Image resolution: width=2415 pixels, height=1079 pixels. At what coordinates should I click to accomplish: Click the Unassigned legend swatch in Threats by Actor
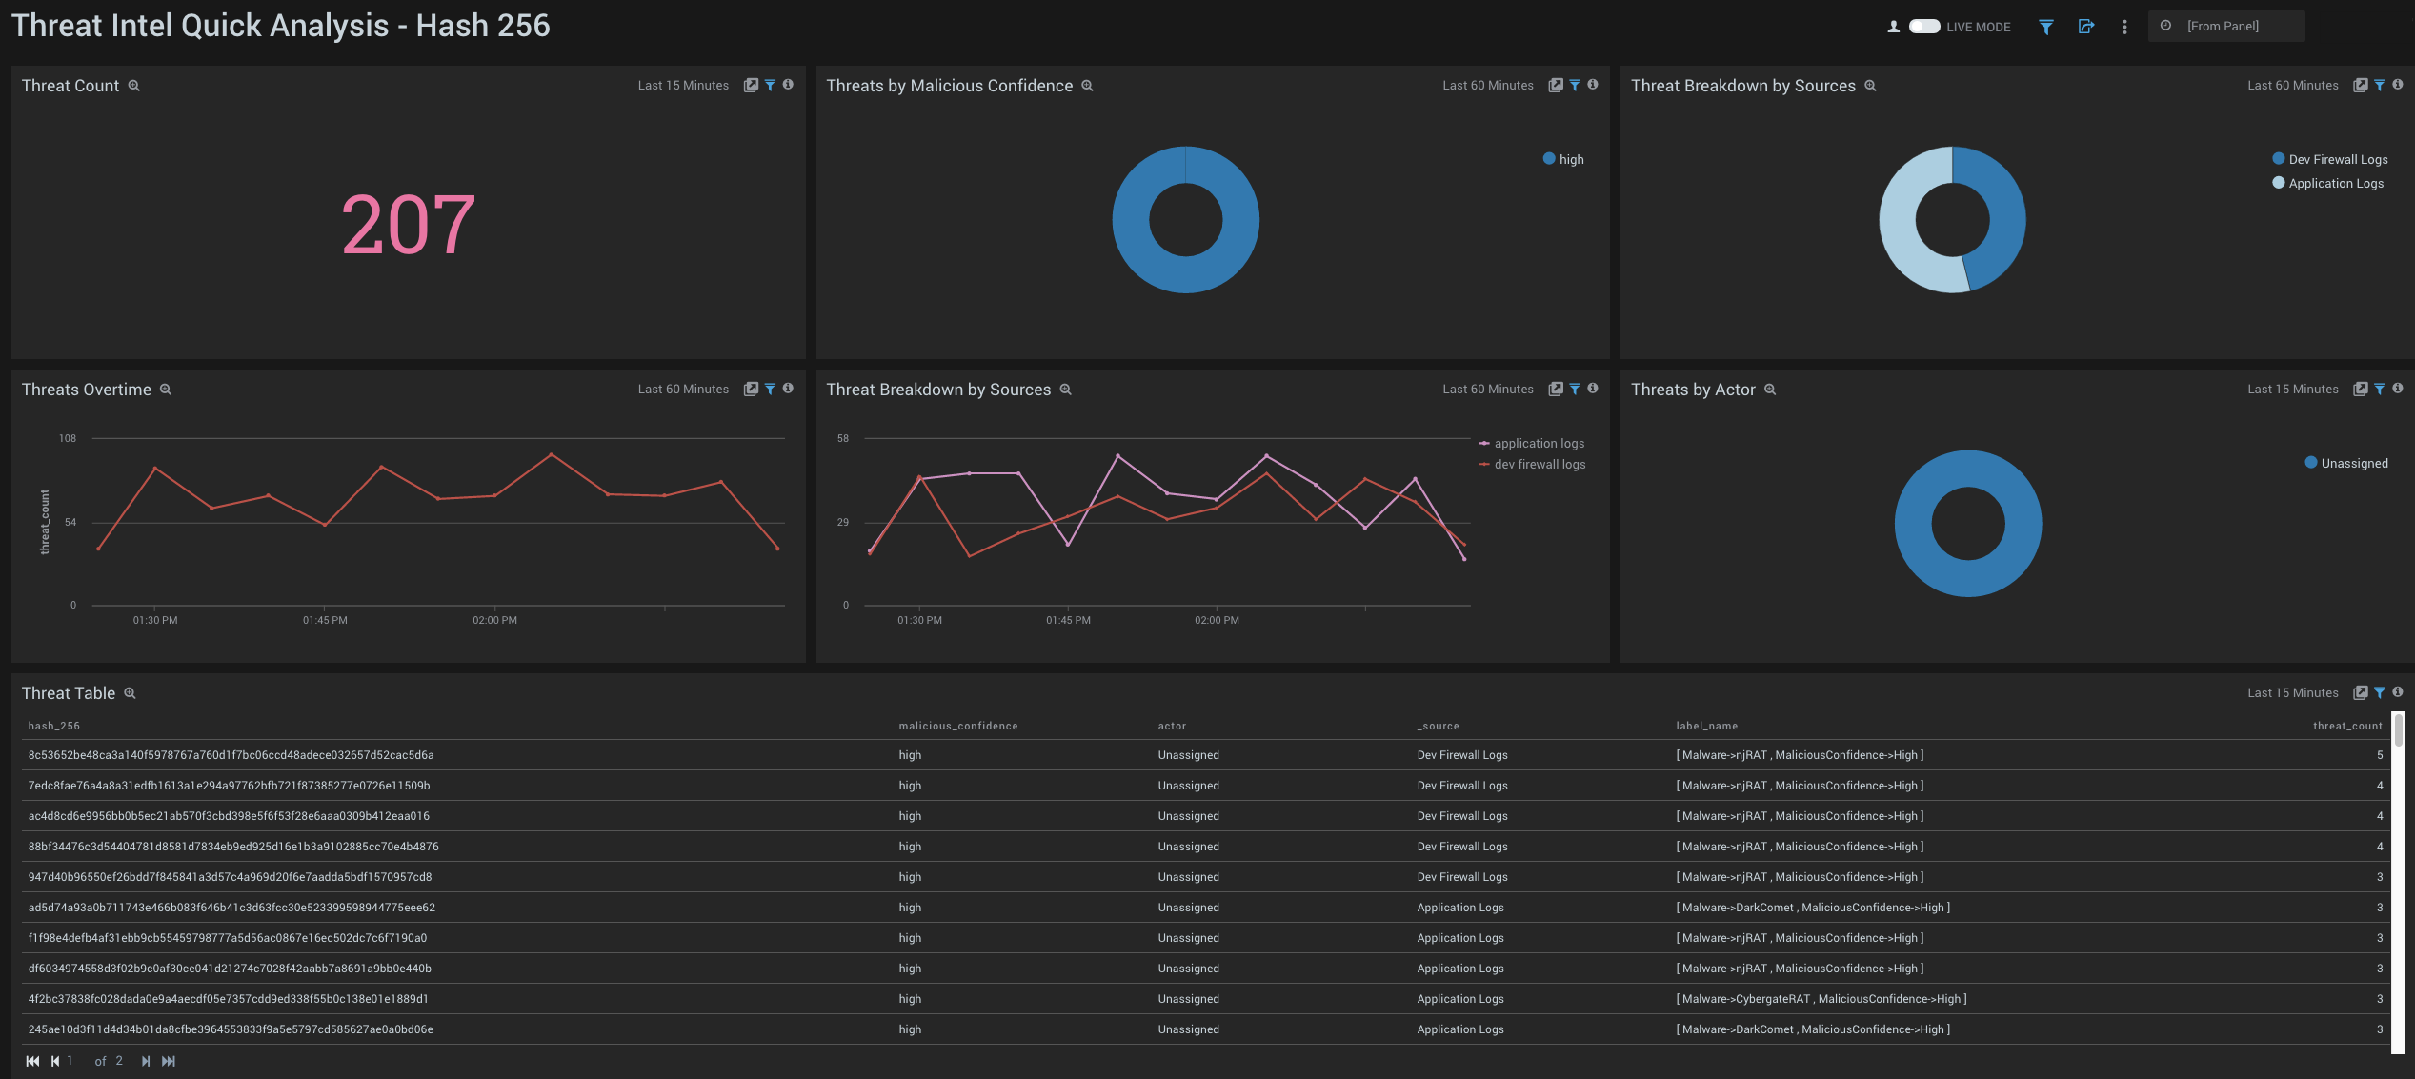point(2310,463)
